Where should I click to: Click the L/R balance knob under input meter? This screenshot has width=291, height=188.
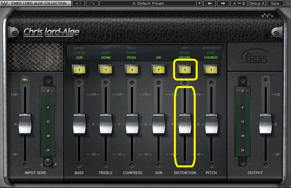48,162
